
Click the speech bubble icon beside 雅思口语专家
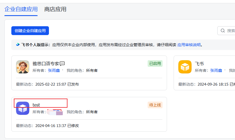[62, 64]
